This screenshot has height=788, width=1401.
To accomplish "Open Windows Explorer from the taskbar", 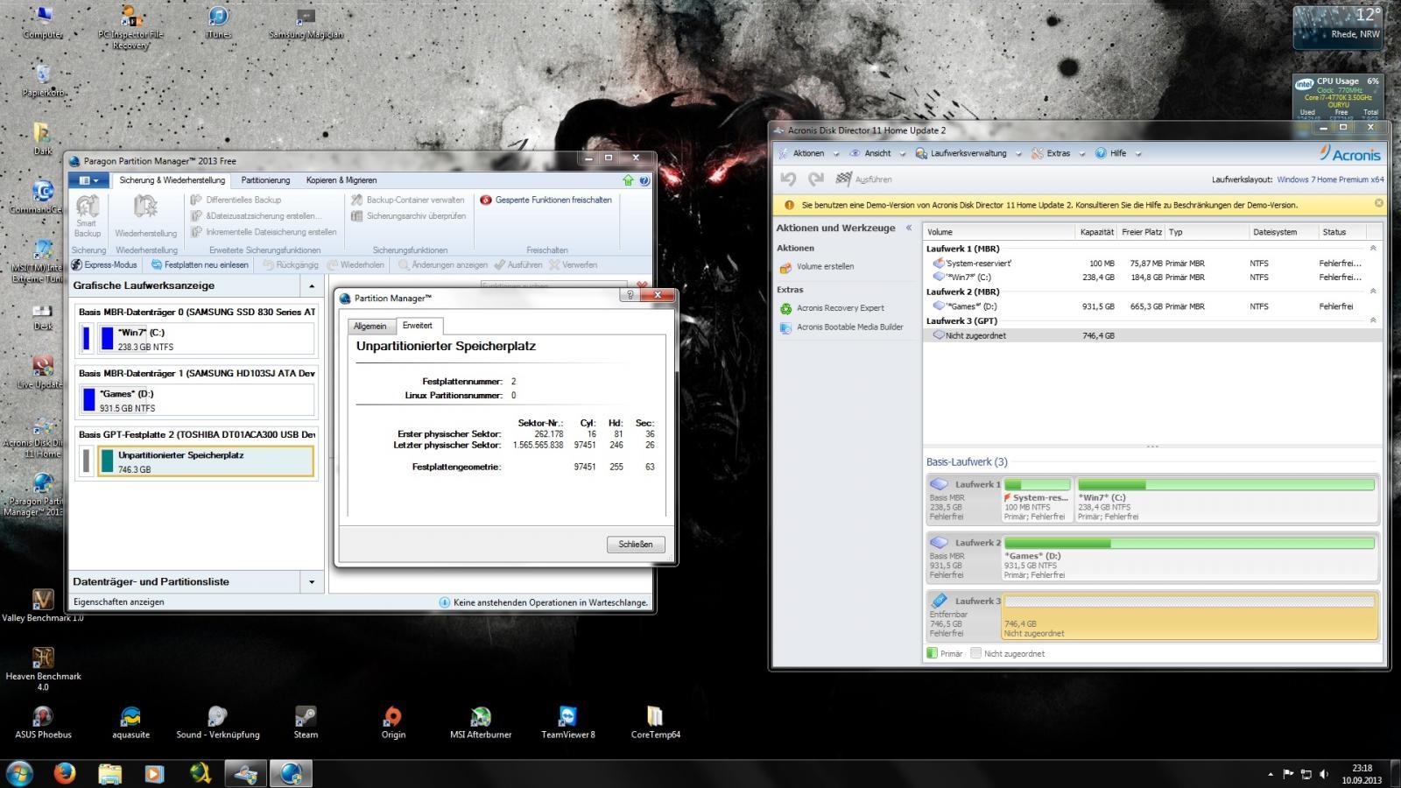I will tap(109, 774).
